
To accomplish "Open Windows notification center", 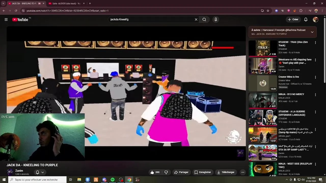I will click(321, 180).
